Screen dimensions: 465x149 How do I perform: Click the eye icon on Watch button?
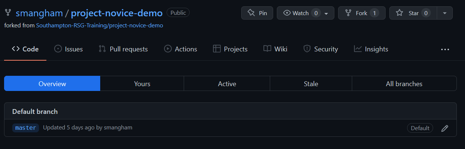click(287, 13)
